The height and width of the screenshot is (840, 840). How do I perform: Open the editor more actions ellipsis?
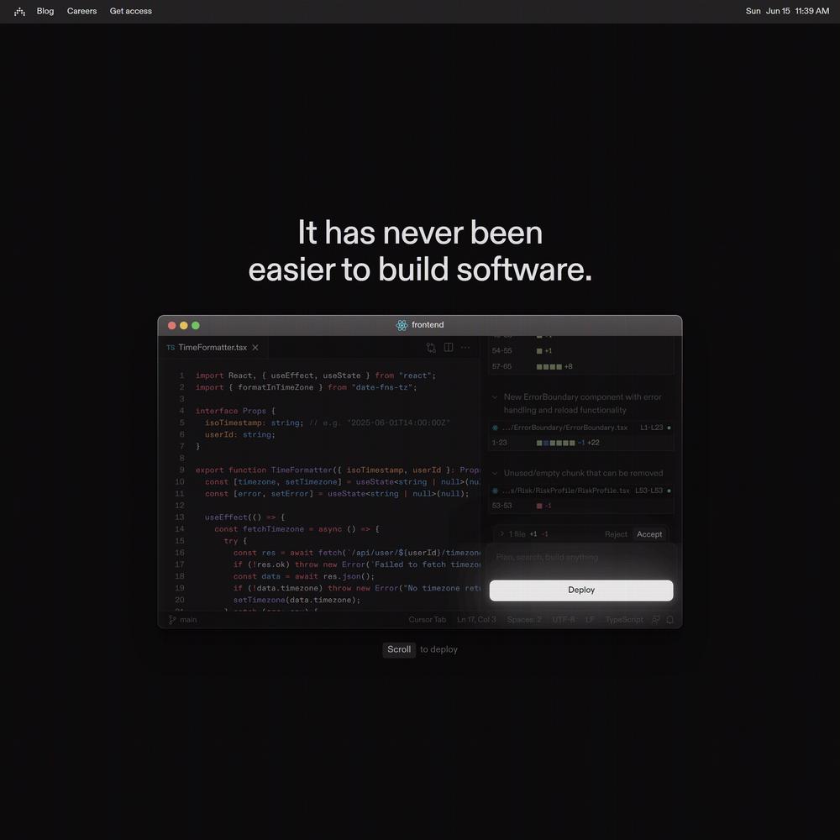coord(465,347)
